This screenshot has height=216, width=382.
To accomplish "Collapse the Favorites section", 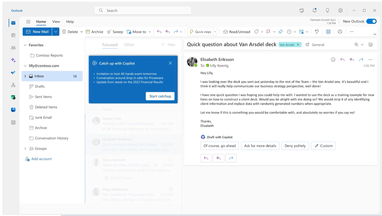I will 25,45.
